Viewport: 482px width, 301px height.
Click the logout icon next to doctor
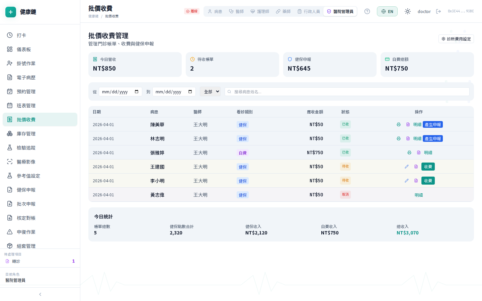pyautogui.click(x=438, y=11)
